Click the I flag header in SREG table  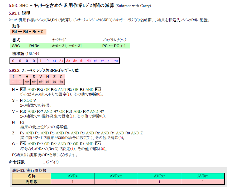click(x=13, y=77)
